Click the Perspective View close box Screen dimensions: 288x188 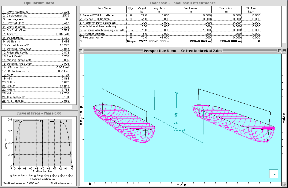coord(81,51)
